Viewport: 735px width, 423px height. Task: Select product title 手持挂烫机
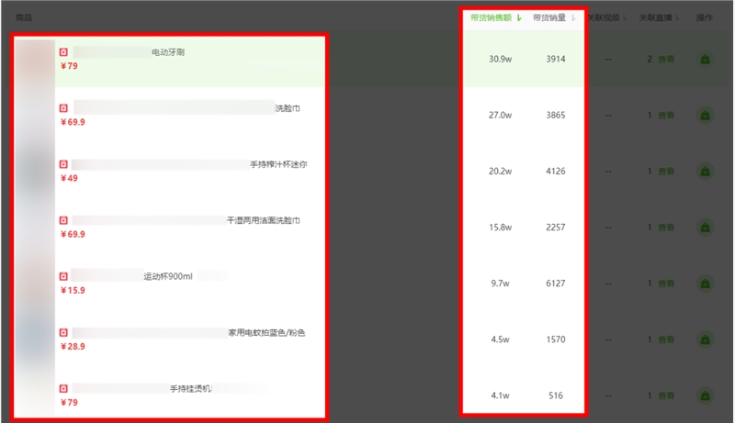coord(191,389)
